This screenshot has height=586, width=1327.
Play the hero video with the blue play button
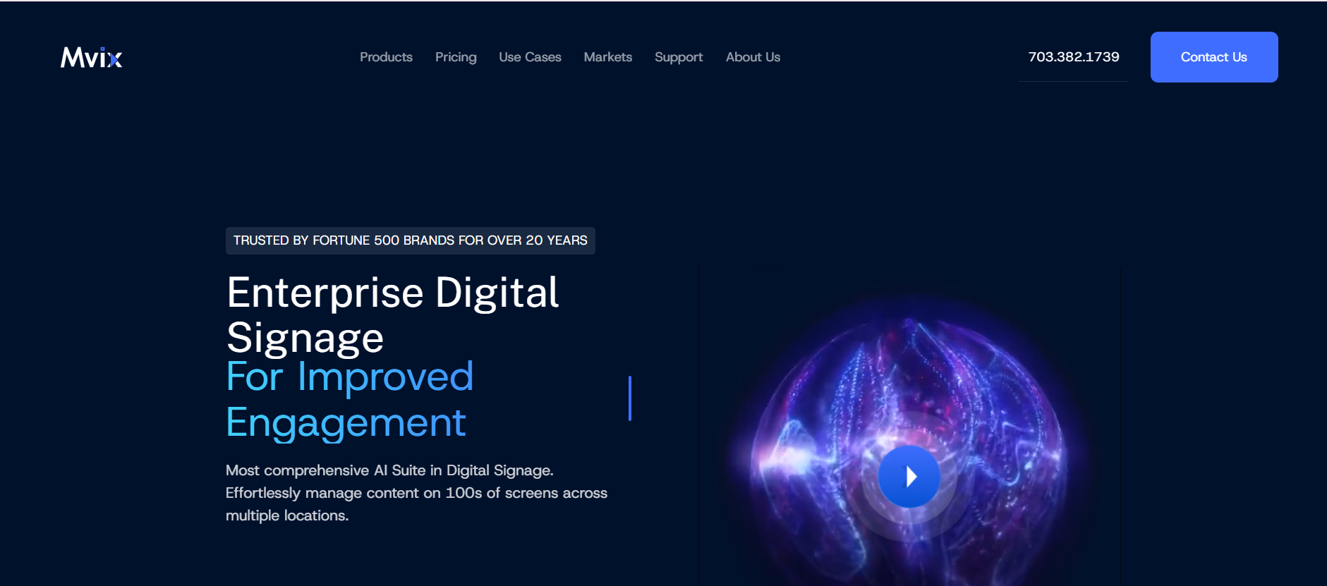pos(909,477)
